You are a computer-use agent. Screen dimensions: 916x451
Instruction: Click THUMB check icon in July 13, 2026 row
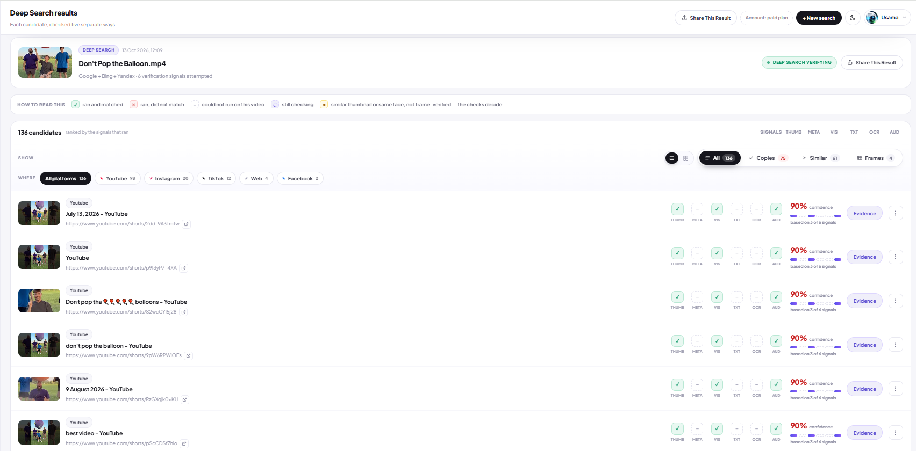pos(677,209)
